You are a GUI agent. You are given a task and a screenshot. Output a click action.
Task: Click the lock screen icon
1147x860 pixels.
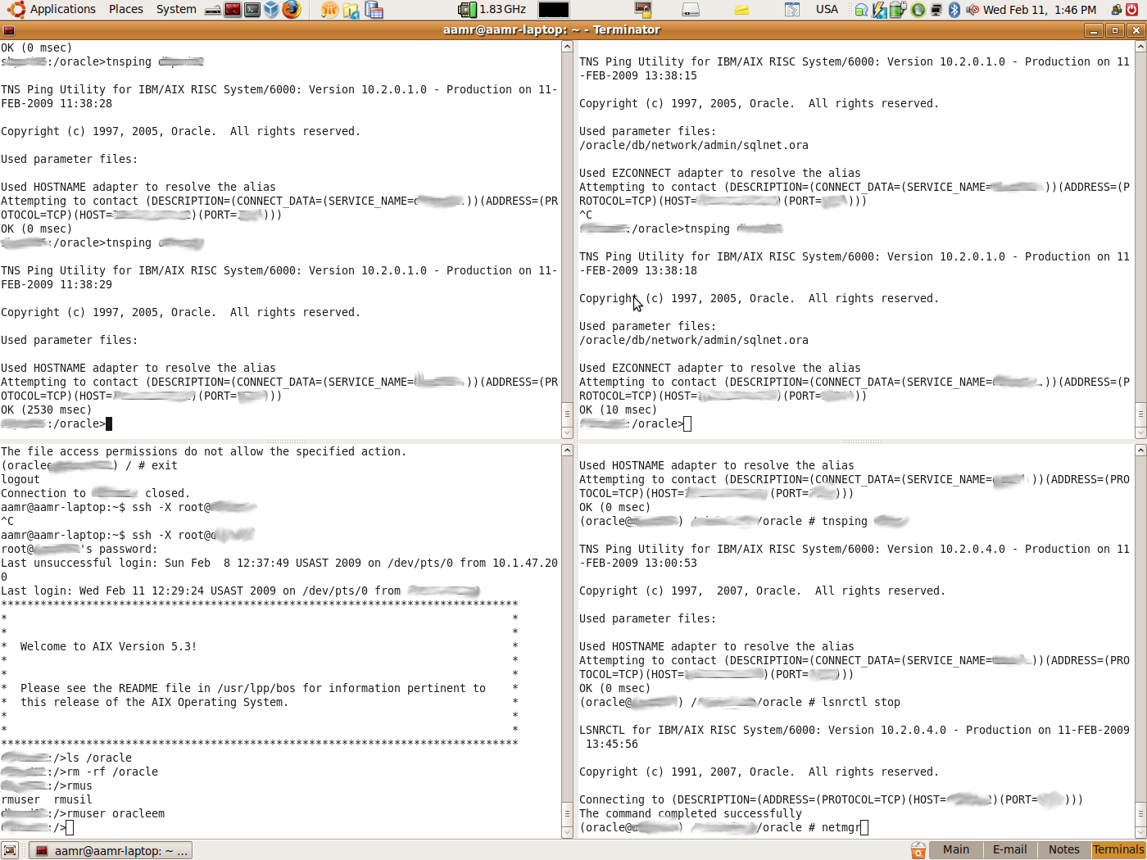point(1116,10)
